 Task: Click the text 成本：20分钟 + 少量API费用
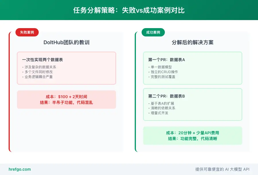(193, 133)
